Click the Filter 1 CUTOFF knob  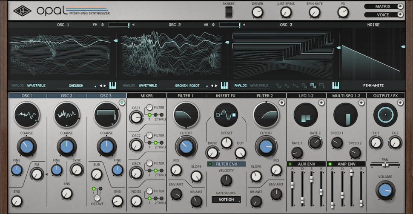click(186, 147)
